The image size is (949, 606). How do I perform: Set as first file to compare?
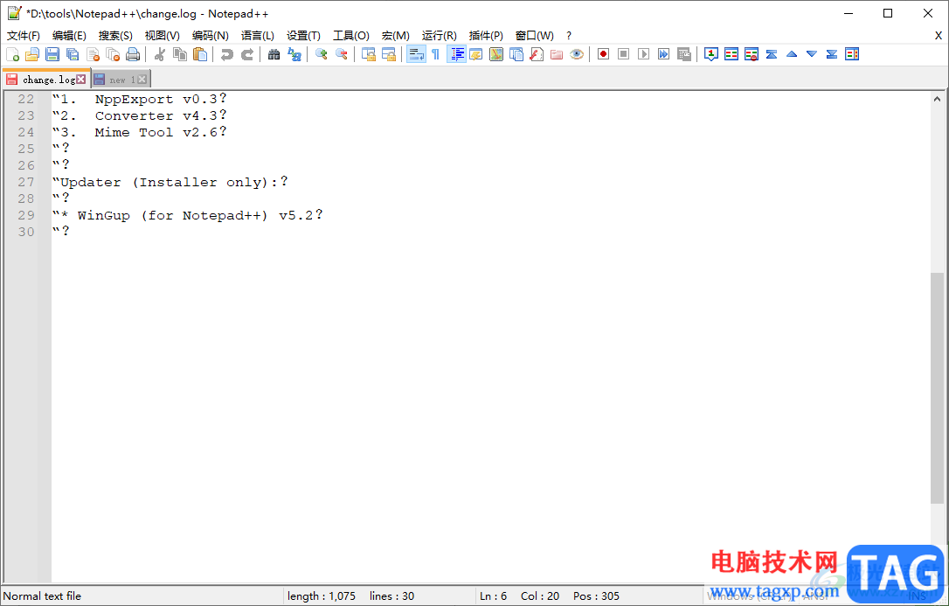(x=711, y=54)
